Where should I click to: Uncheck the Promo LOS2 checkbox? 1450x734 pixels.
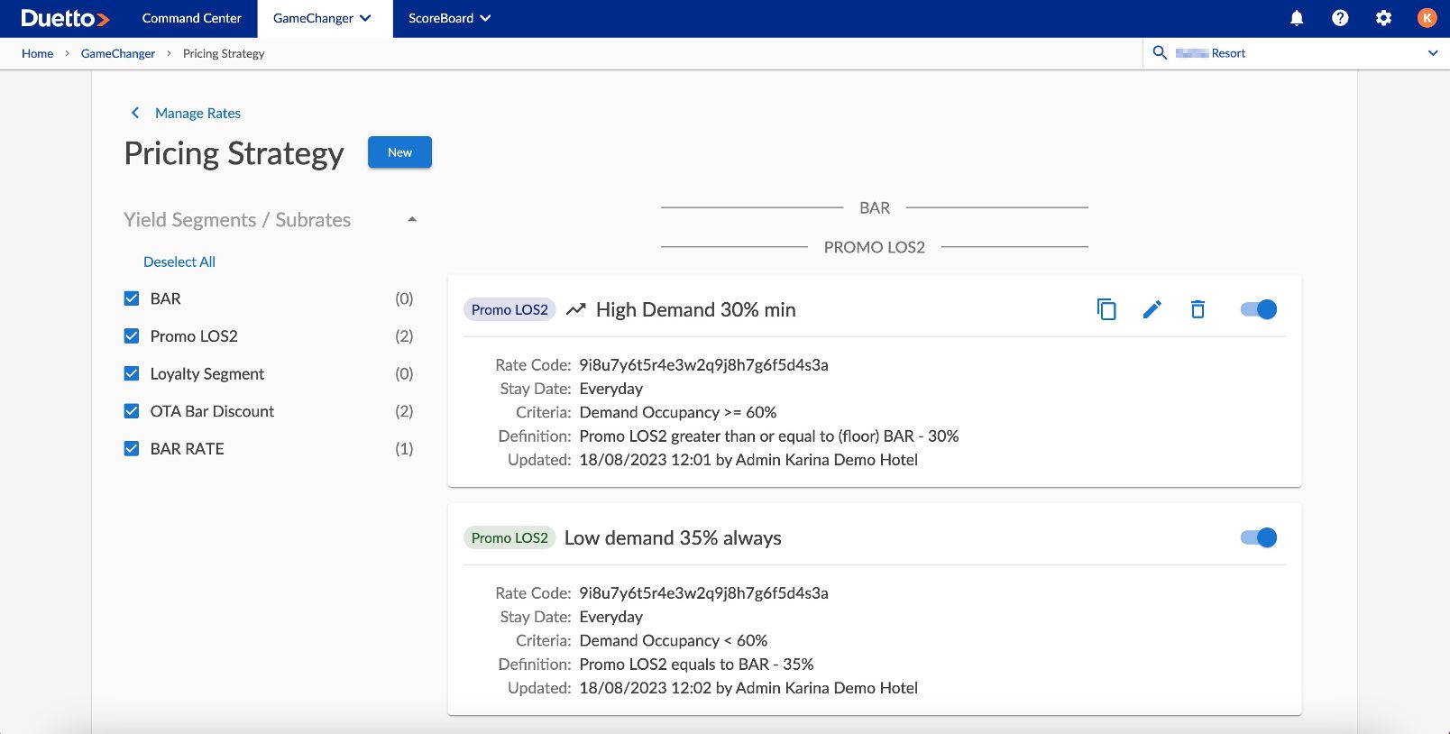coord(132,336)
